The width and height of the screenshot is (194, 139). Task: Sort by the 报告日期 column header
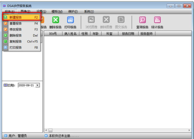[128, 34]
